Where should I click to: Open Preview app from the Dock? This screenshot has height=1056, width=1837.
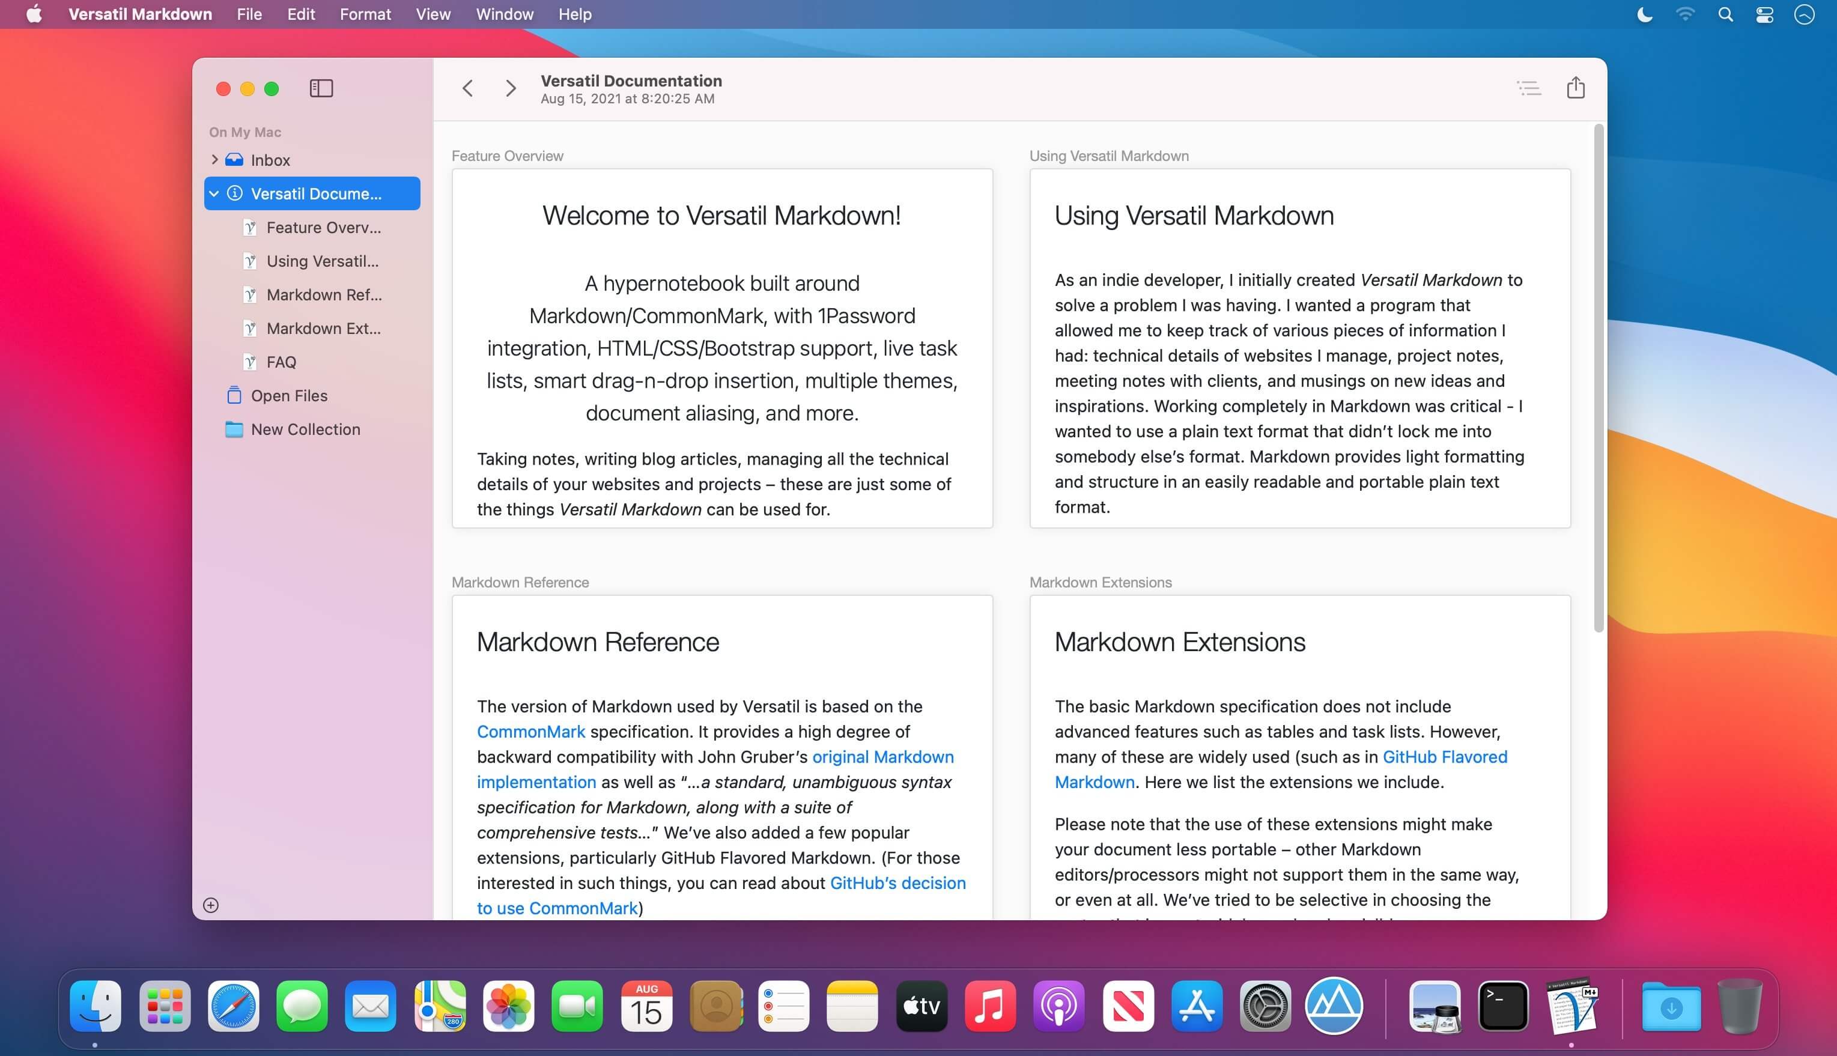tap(1435, 1006)
